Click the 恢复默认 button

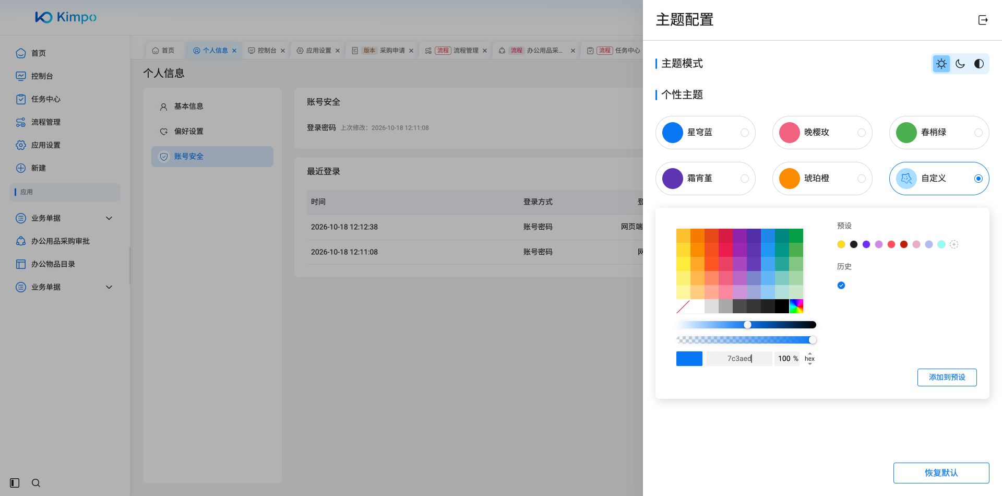tap(941, 473)
